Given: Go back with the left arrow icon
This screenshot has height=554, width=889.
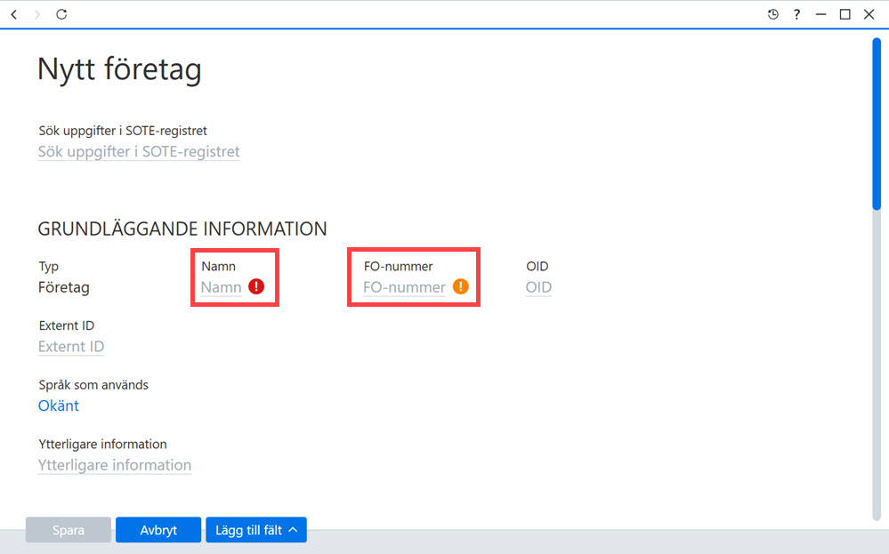Looking at the screenshot, I should [14, 14].
